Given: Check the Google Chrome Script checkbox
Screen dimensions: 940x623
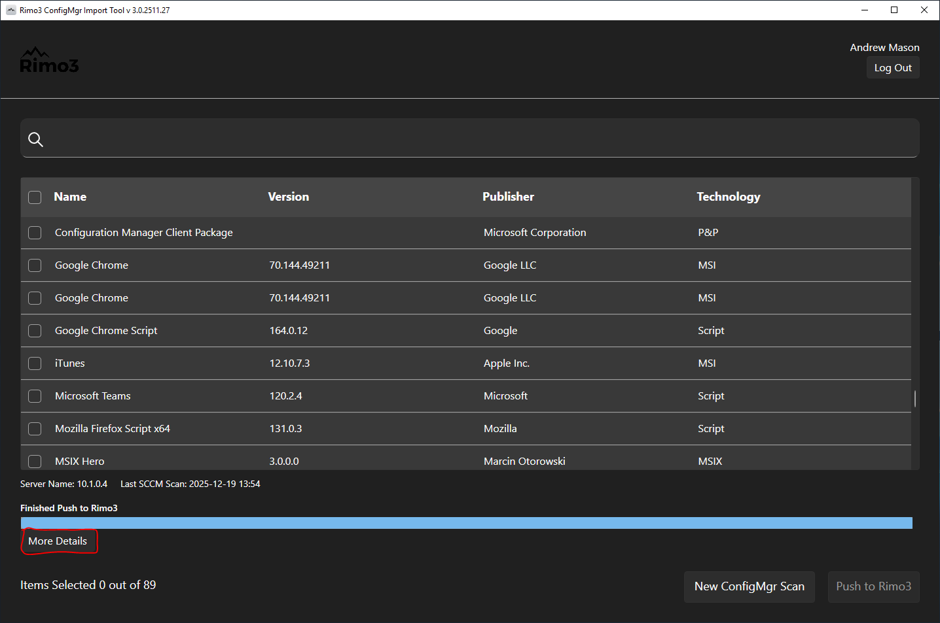Looking at the screenshot, I should tap(35, 331).
